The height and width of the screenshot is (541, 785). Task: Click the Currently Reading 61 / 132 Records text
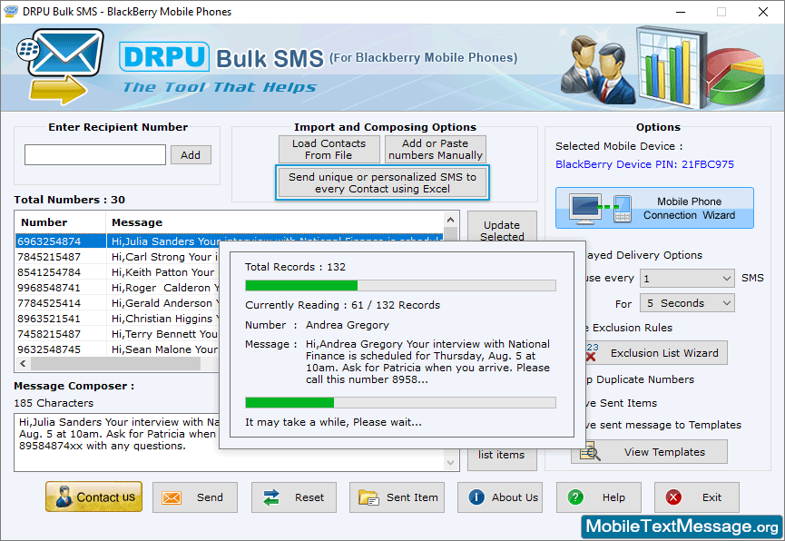pyautogui.click(x=342, y=305)
